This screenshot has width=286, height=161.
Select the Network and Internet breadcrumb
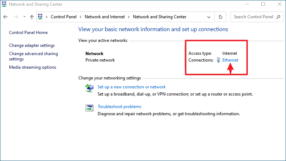[105, 17]
